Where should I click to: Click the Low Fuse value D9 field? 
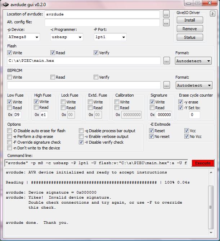point(17,115)
